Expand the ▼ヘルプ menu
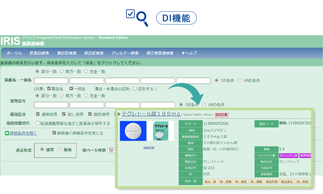323x194 pixels. click(x=189, y=53)
